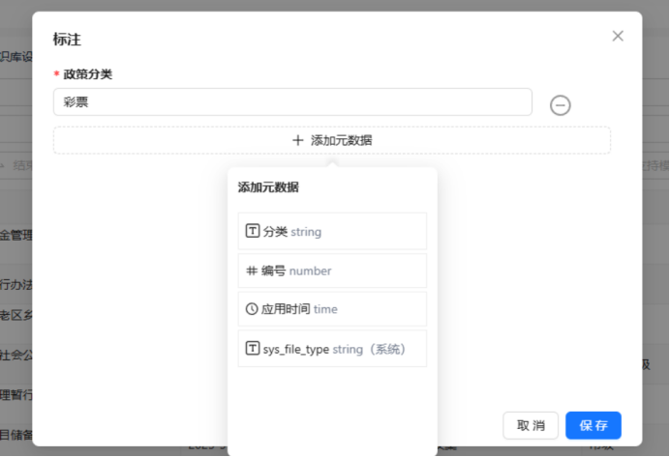Cancel the dialog with 取消
This screenshot has height=457, width=670.
(531, 425)
